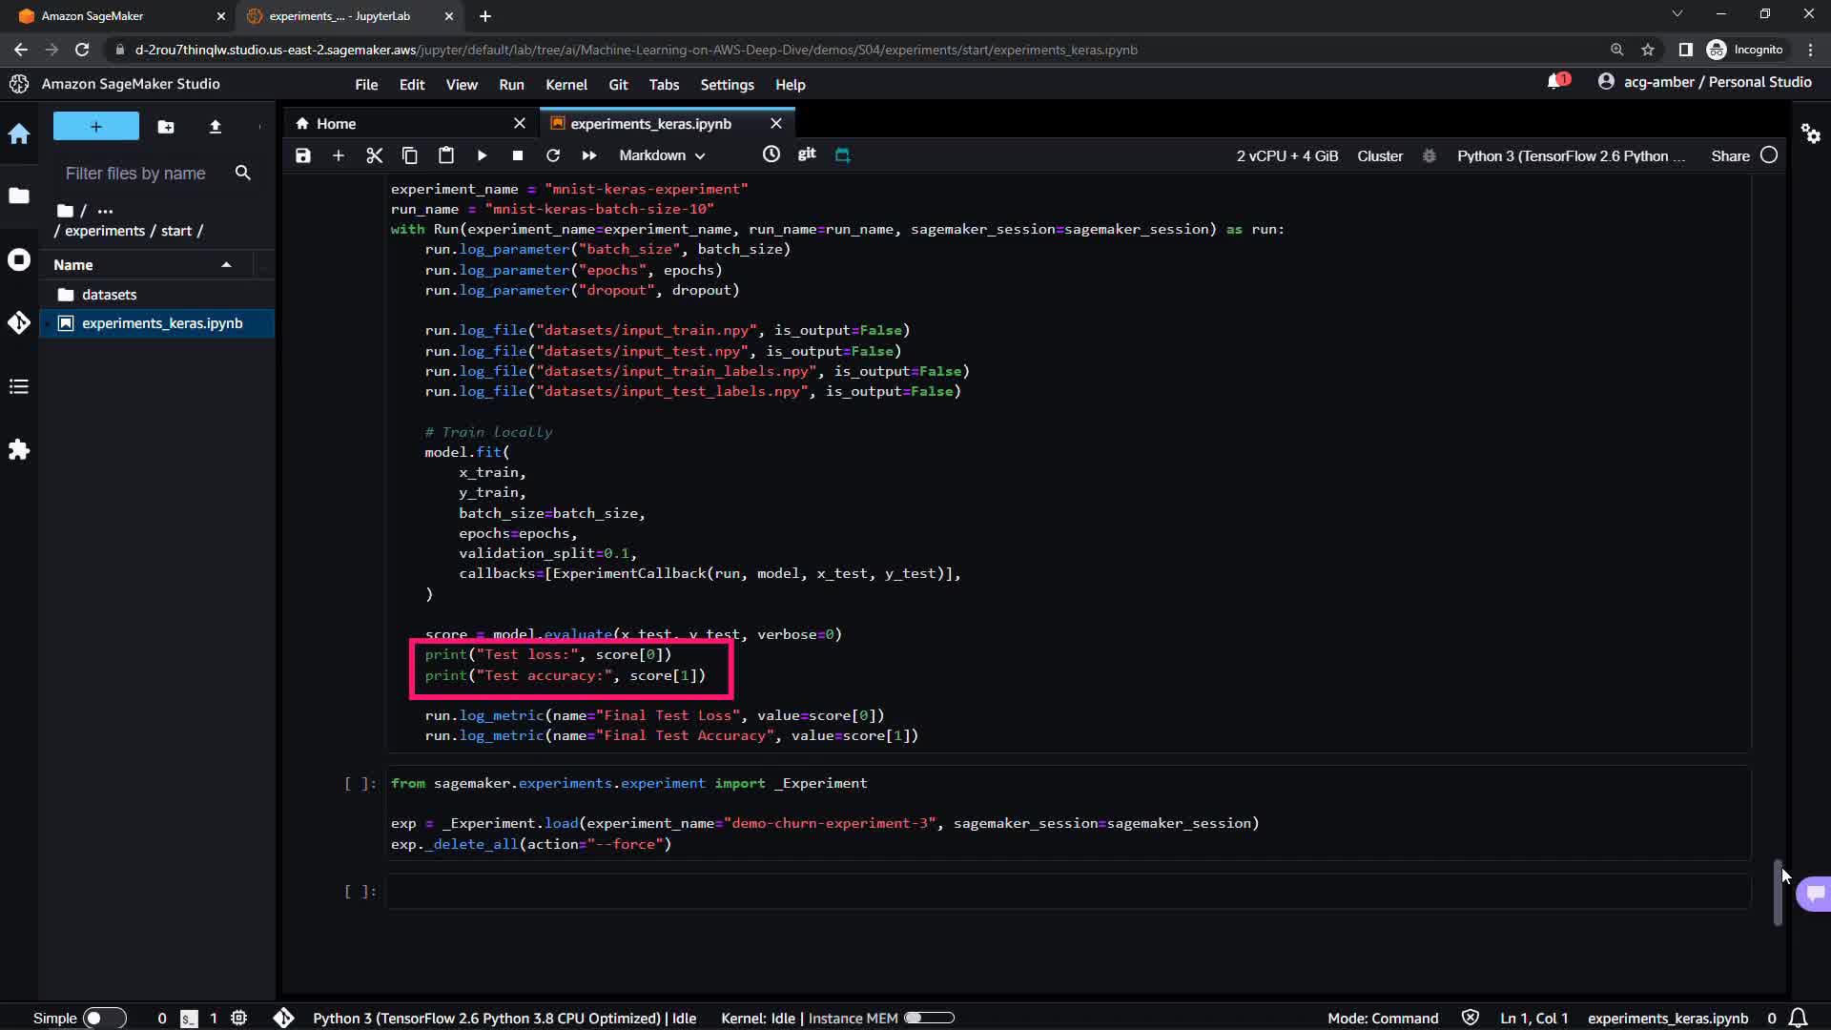Image resolution: width=1831 pixels, height=1030 pixels.
Task: Save the notebook with the disk icon
Action: click(303, 155)
